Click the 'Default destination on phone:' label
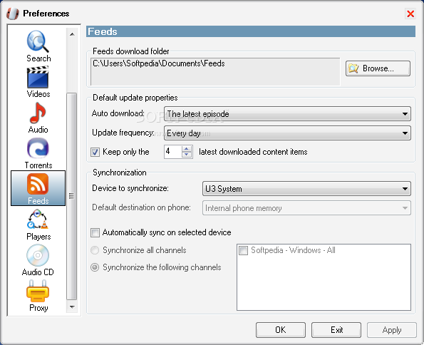 click(141, 207)
